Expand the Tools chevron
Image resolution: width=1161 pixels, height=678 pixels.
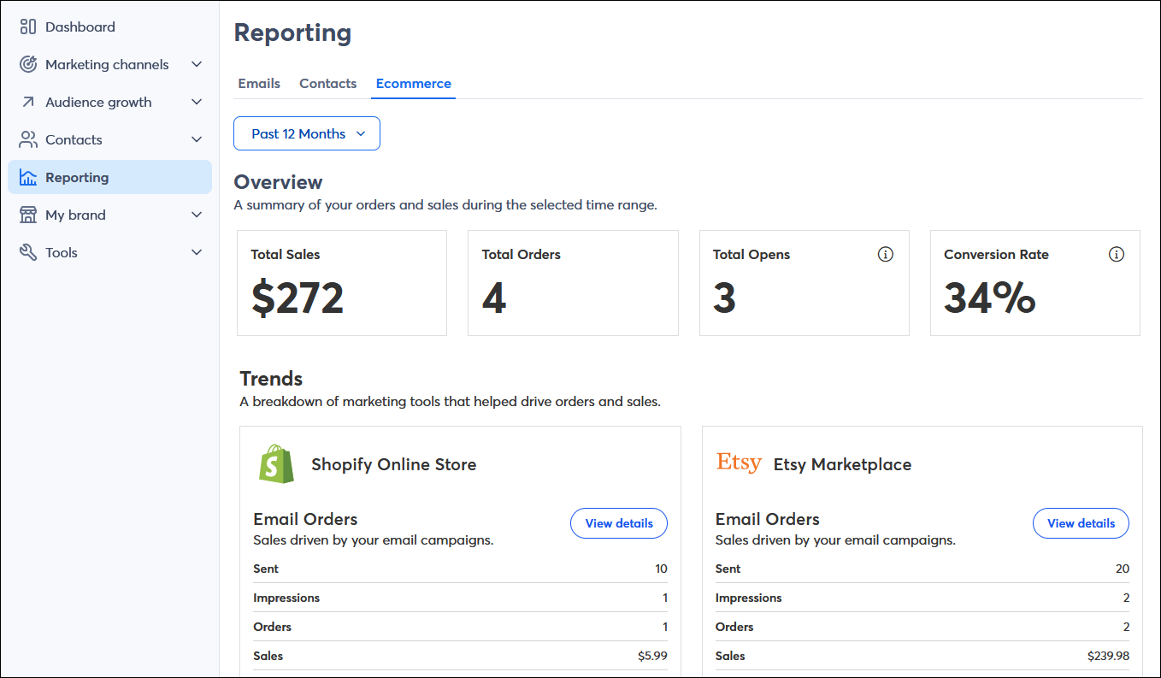click(197, 252)
